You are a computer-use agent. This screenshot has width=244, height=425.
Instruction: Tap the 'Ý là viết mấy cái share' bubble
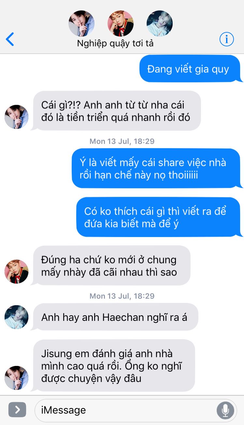(157, 168)
